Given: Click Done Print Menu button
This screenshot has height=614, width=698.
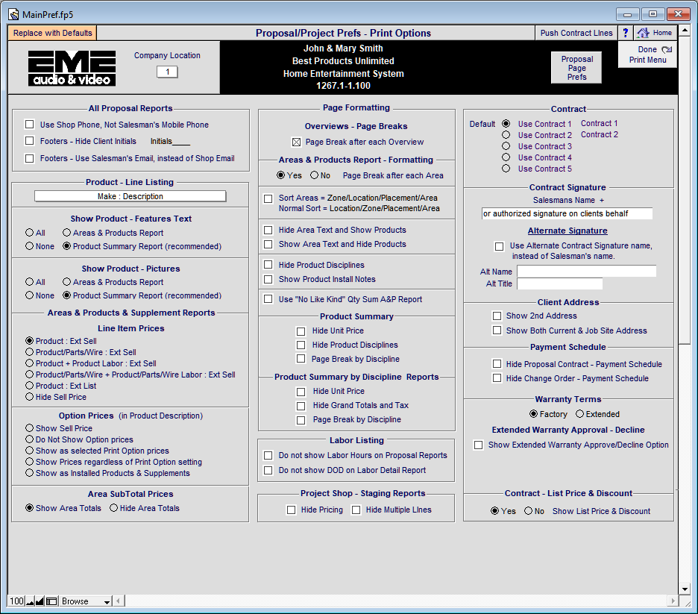Looking at the screenshot, I should (648, 54).
